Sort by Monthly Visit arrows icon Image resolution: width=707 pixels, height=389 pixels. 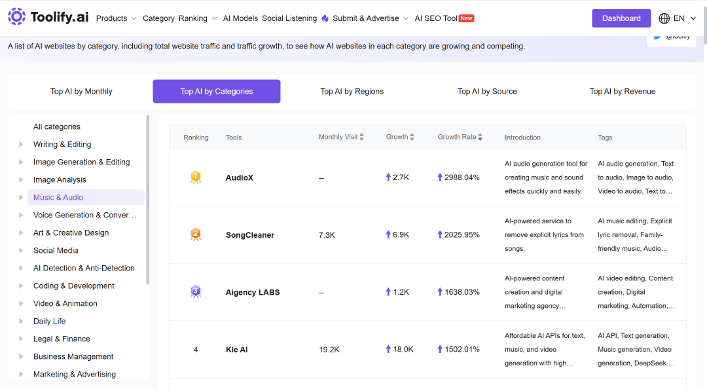361,137
